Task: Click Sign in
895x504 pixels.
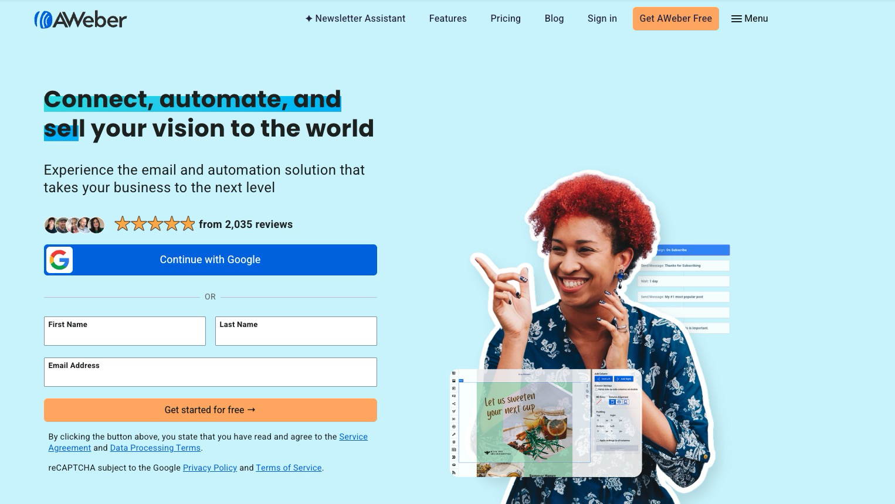Action: [602, 19]
